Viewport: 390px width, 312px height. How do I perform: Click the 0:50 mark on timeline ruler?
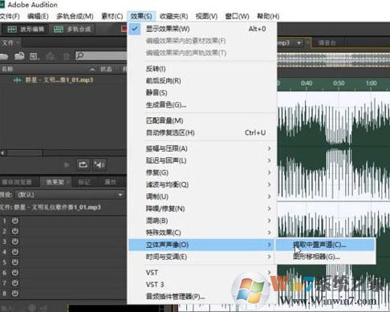(x=339, y=83)
